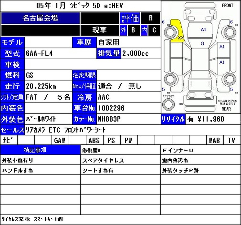The width and height of the screenshot is (241, 225).
Task: Click the chassis number 1002296
Action: [x=111, y=108]
